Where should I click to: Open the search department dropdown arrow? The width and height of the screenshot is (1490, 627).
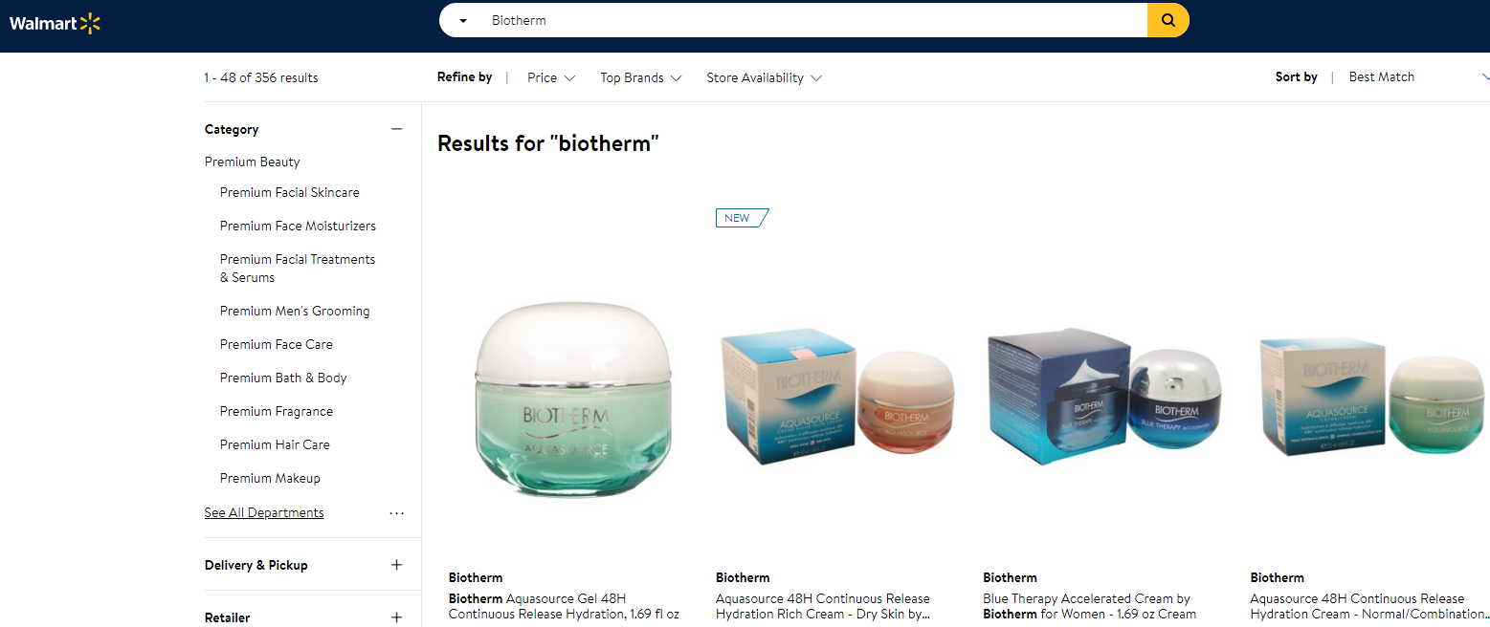[x=463, y=21]
